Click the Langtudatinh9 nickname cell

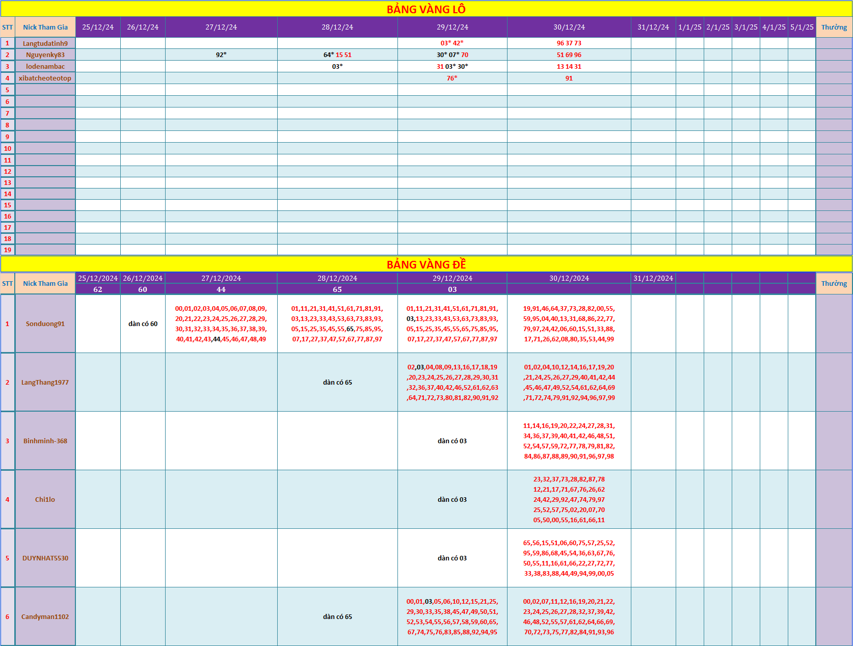(x=45, y=43)
